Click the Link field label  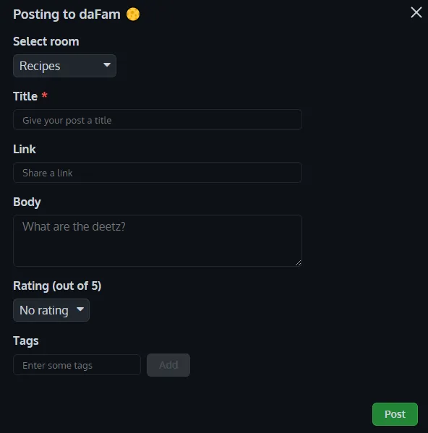[x=25, y=149]
